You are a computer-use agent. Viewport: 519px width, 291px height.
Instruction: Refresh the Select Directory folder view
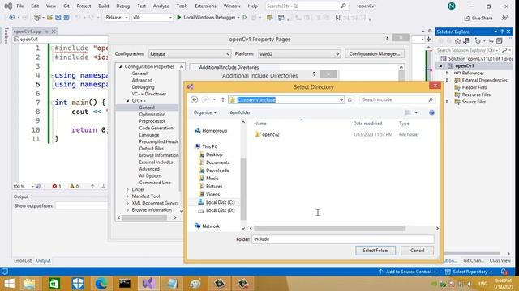[350, 99]
